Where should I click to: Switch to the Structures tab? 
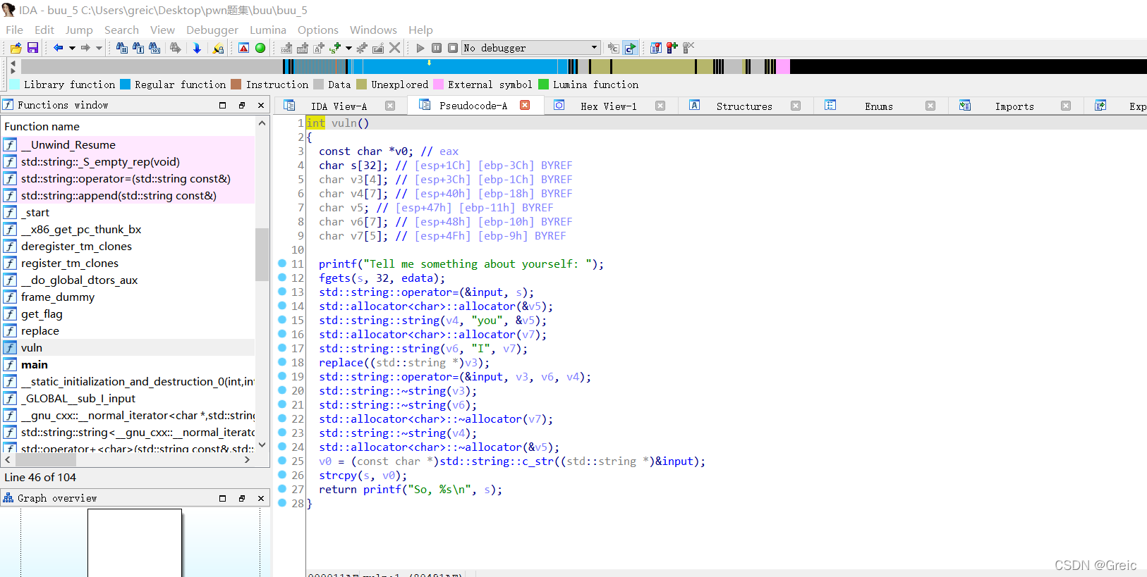click(744, 106)
